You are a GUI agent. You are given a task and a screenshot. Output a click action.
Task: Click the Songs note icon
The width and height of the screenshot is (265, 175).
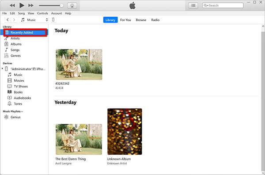6,50
